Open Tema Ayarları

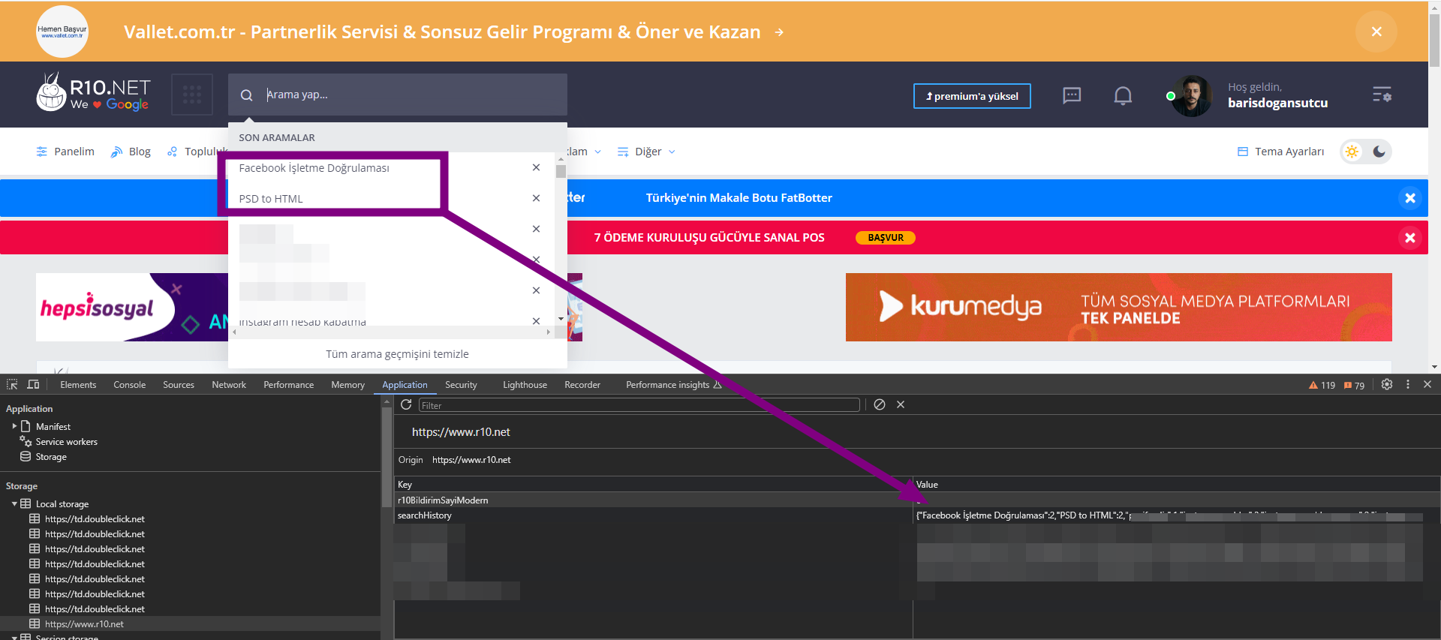1280,152
